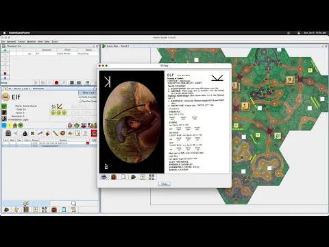The height and width of the screenshot is (247, 329).
Task: Click the brown house icon in Elf panel
Action: coord(15,125)
